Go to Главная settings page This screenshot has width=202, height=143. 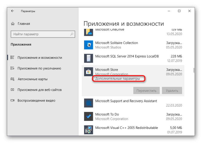24,24
